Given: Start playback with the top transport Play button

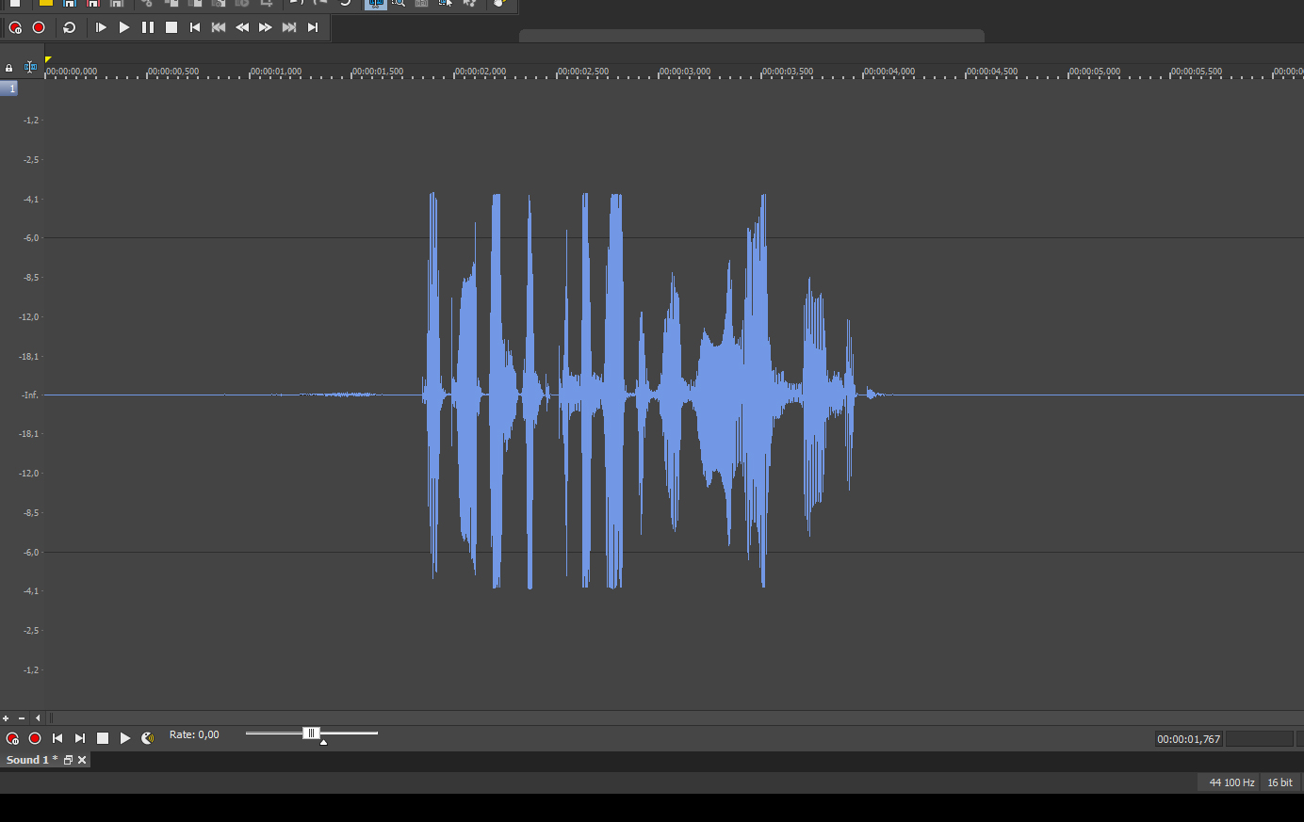Looking at the screenshot, I should pos(124,28).
